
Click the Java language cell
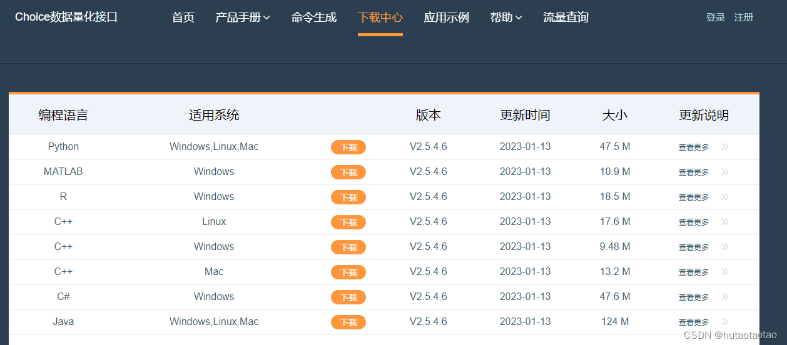click(x=63, y=322)
